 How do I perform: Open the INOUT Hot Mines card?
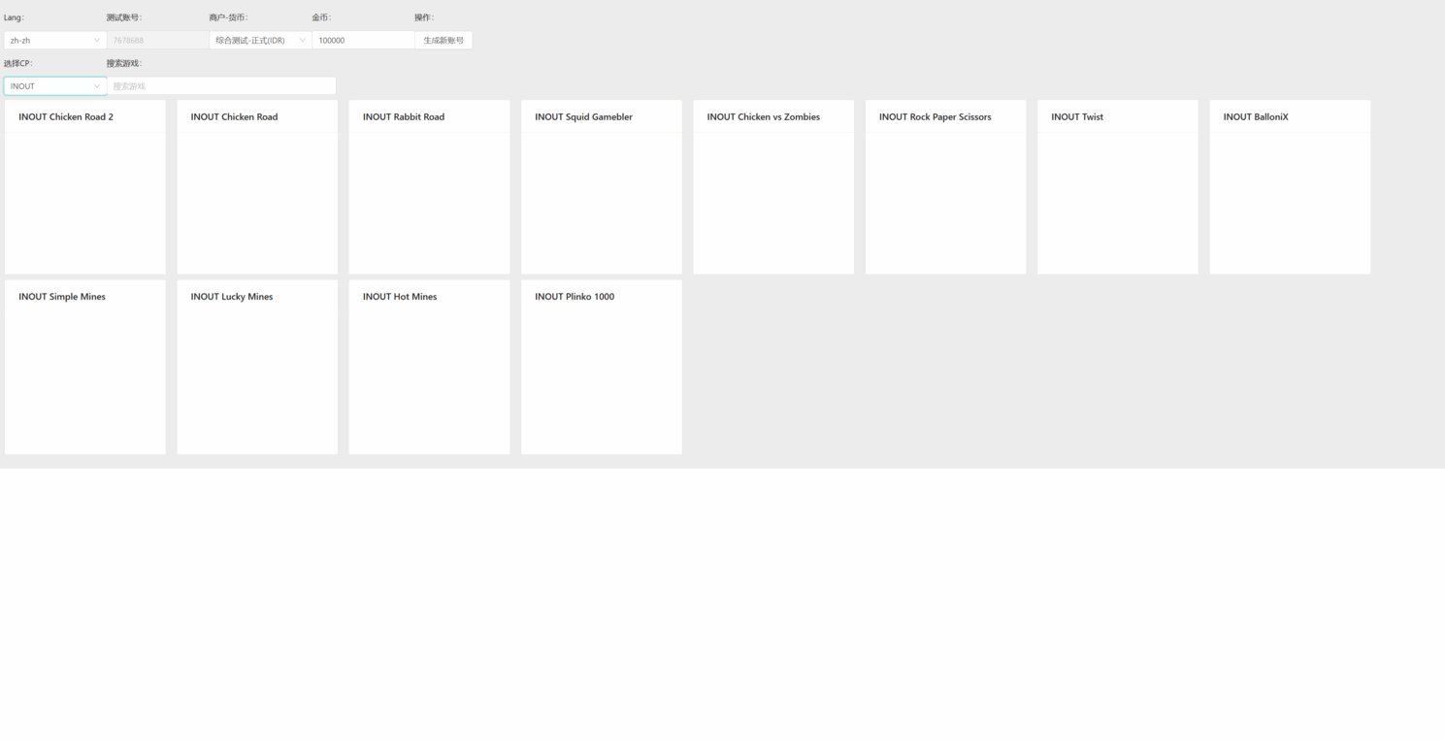tap(429, 367)
